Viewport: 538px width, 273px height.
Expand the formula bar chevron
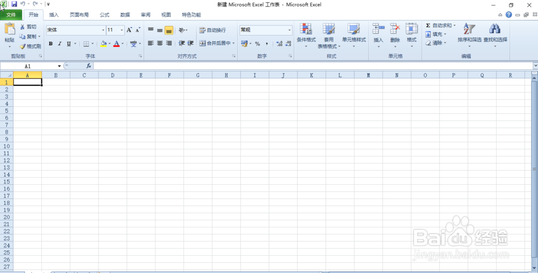point(536,66)
